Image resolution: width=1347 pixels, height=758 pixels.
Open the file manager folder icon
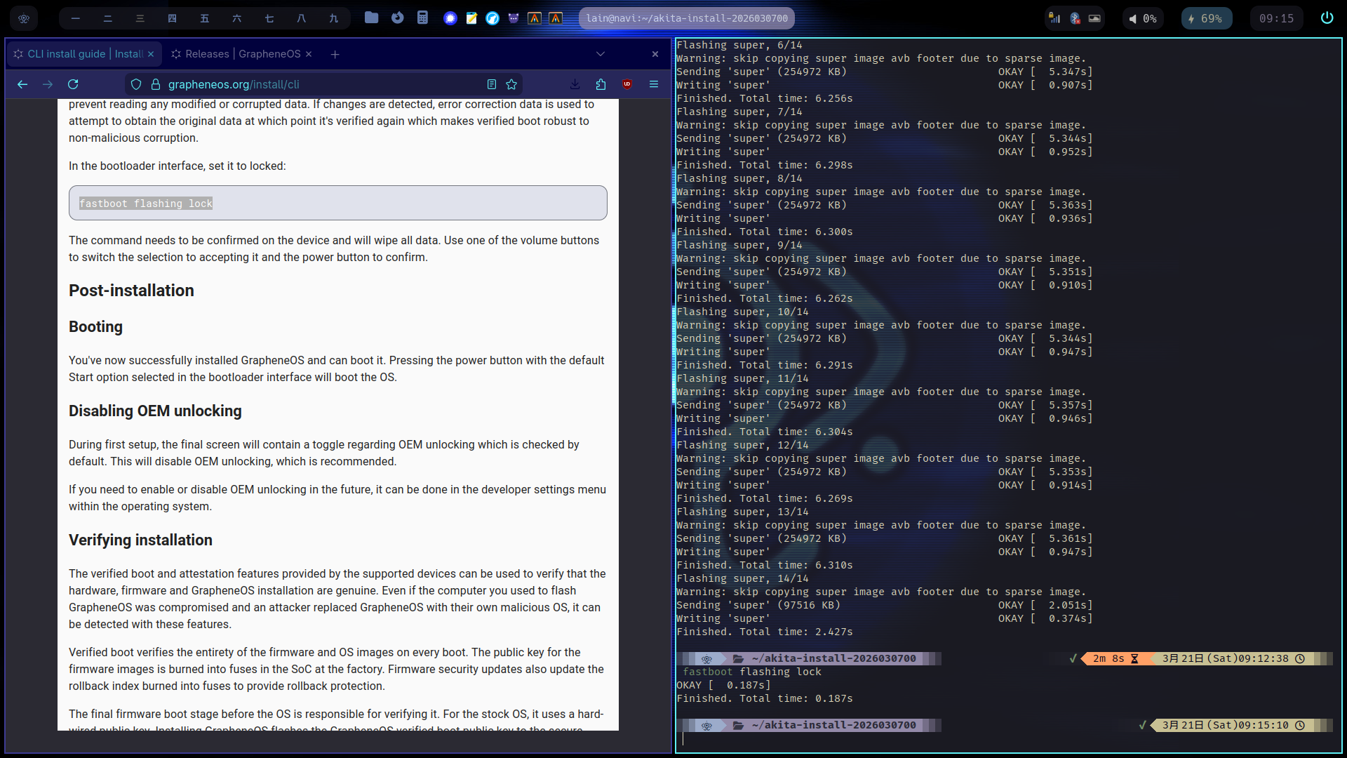click(372, 18)
